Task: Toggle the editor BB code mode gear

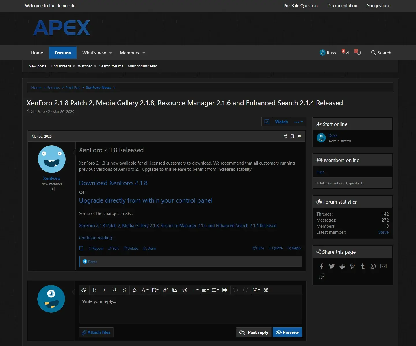Action: coord(266,290)
